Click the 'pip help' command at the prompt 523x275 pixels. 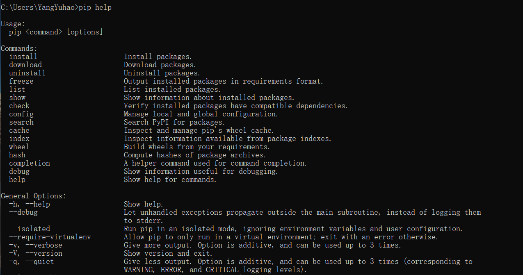(x=95, y=7)
